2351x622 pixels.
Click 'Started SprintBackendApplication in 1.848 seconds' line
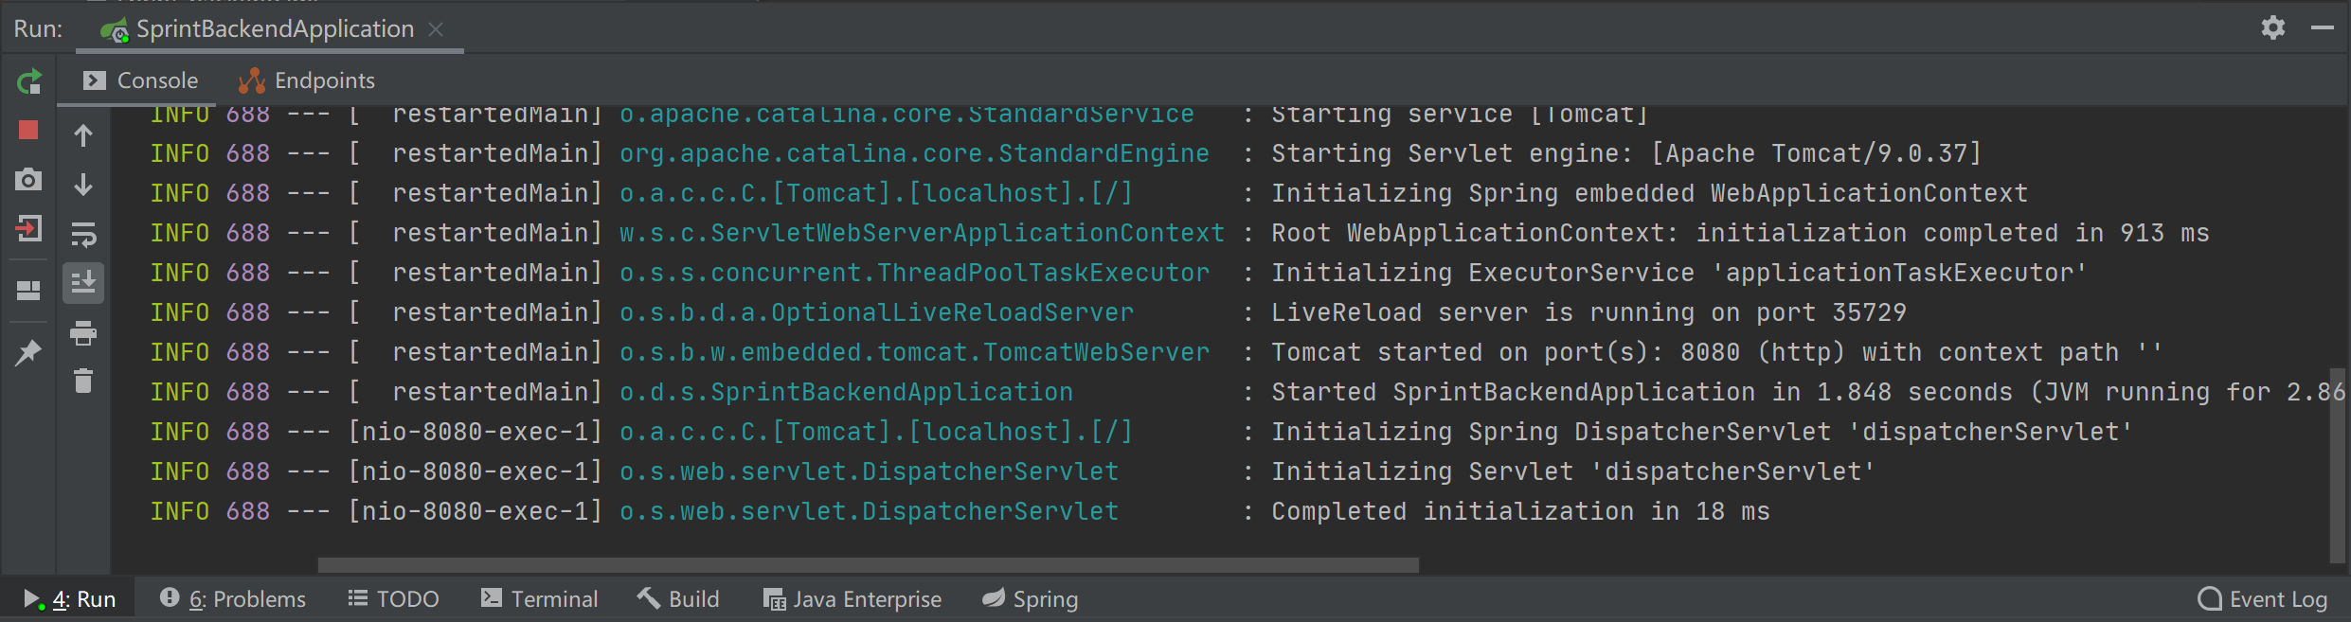[1808, 392]
